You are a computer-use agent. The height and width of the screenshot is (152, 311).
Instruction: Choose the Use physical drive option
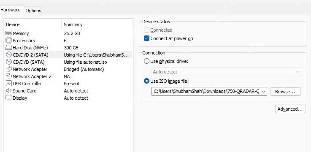pyautogui.click(x=146, y=61)
